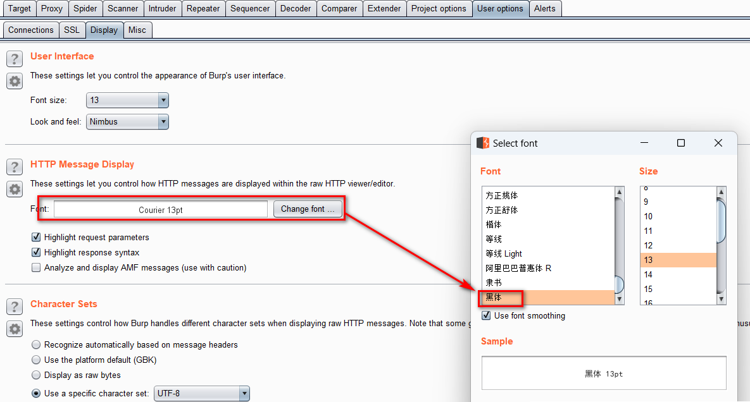Open the Comparer tab
The image size is (750, 402).
coord(339,9)
